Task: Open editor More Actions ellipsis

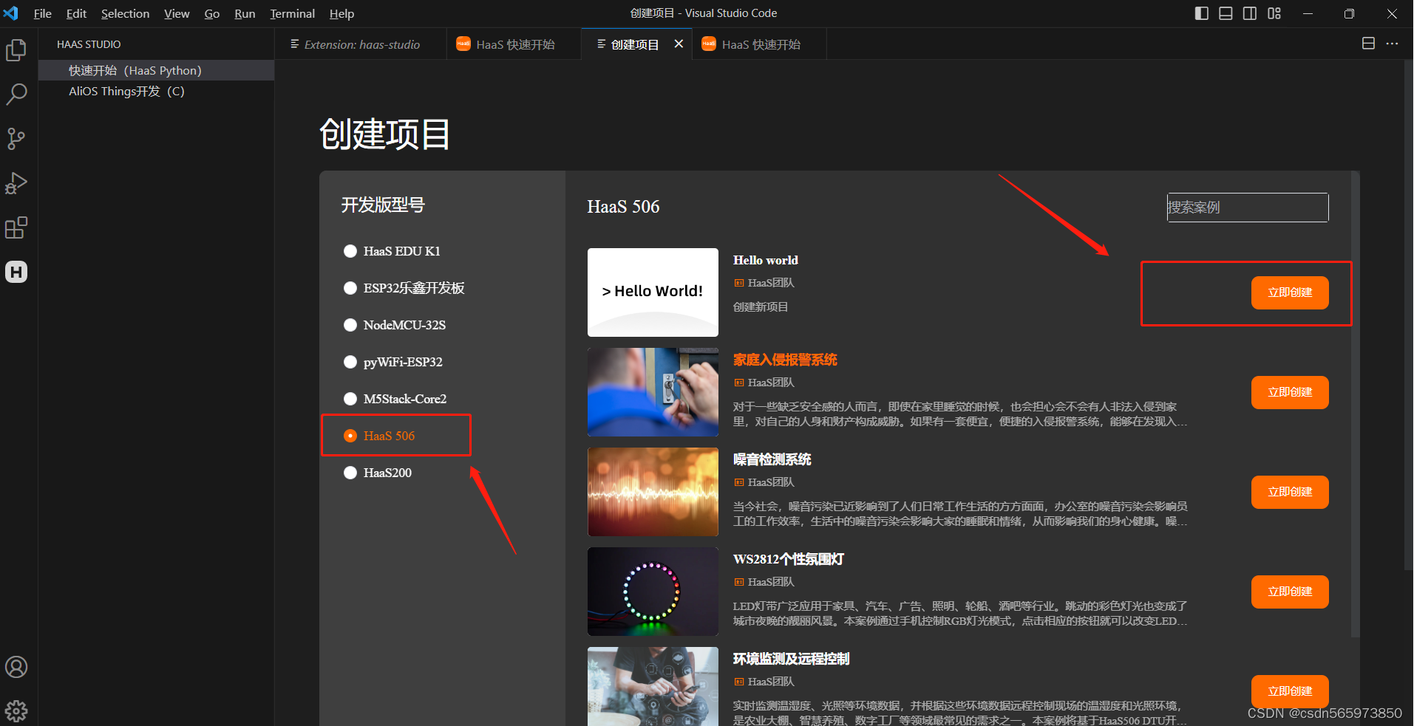Action: coord(1392,44)
